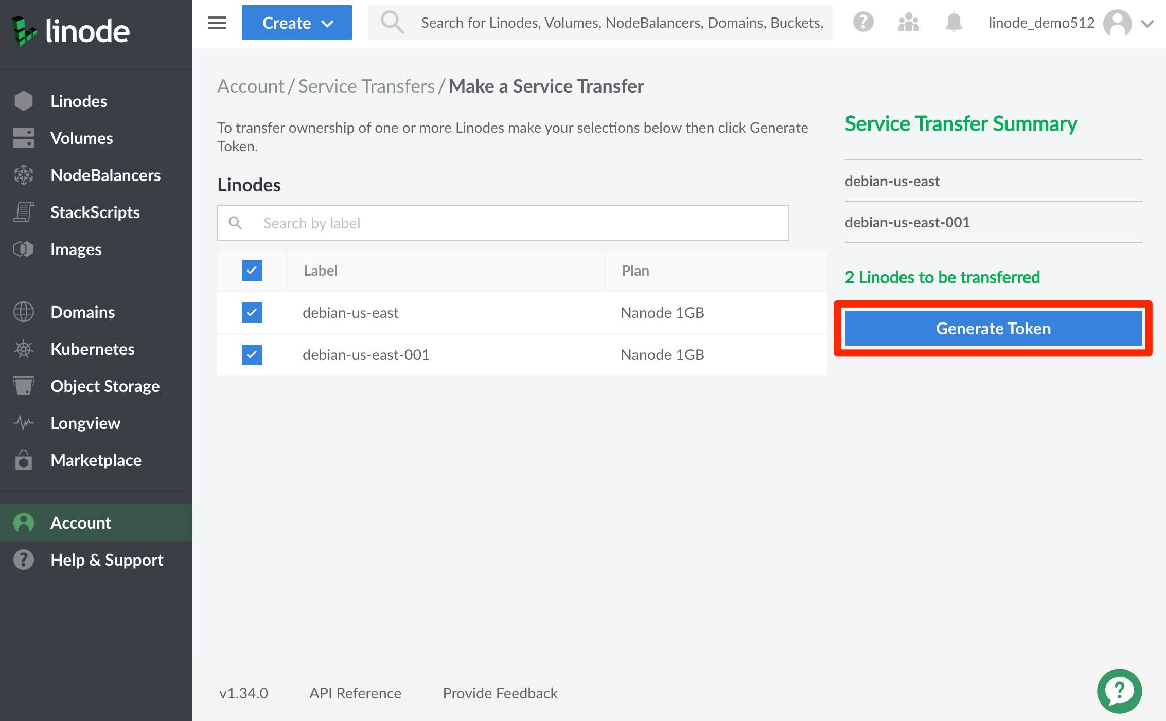Screen dimensions: 1166x721
Task: Click the help question mark in the top bar
Action: coord(863,22)
